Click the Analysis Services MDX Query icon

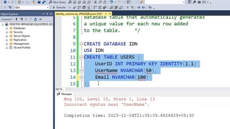75,2
